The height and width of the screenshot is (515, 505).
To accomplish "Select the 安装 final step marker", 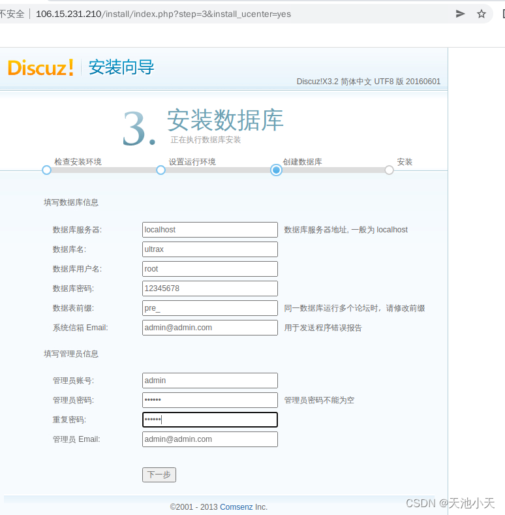I will (x=389, y=170).
